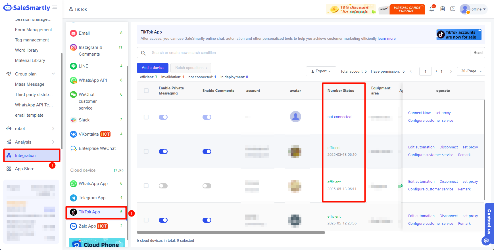Click the TikTok accounts for sale banner
This screenshot has height=250, width=494.
[x=459, y=35]
